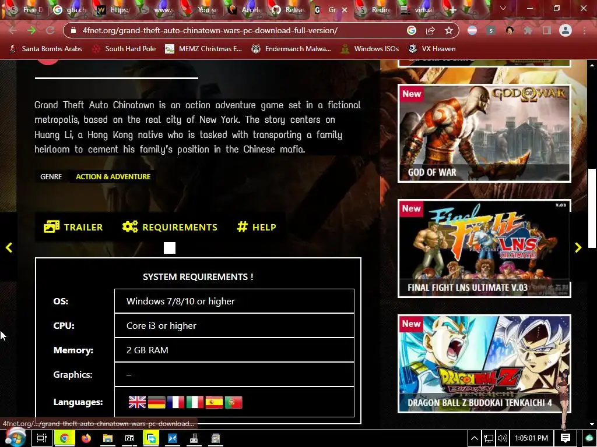Click the browser forward arrow
This screenshot has height=447, width=597.
coord(31,30)
